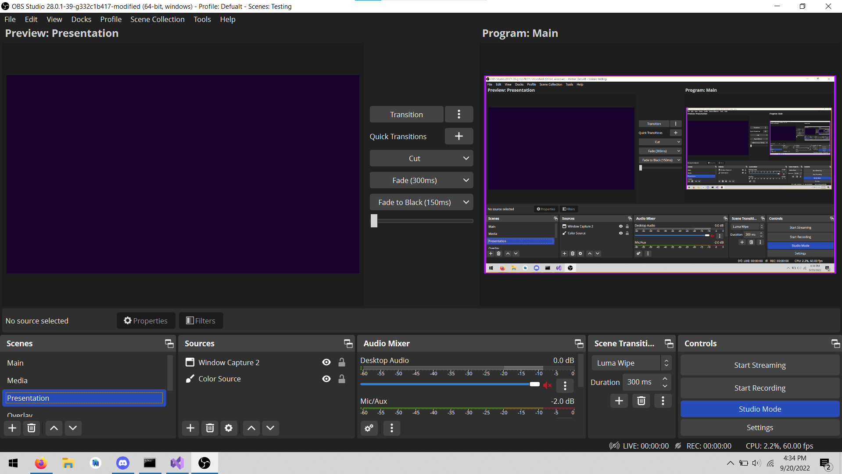The width and height of the screenshot is (842, 474).
Task: Open Audio Mixer dock options menu
Action: (392, 428)
